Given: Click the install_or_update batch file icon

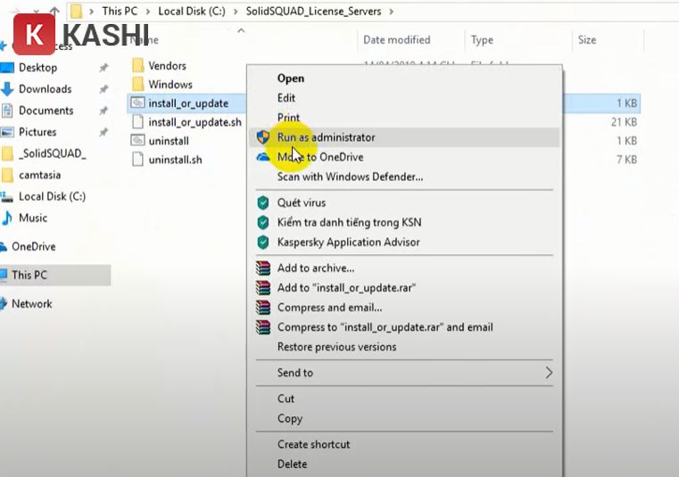Looking at the screenshot, I should click(x=137, y=103).
